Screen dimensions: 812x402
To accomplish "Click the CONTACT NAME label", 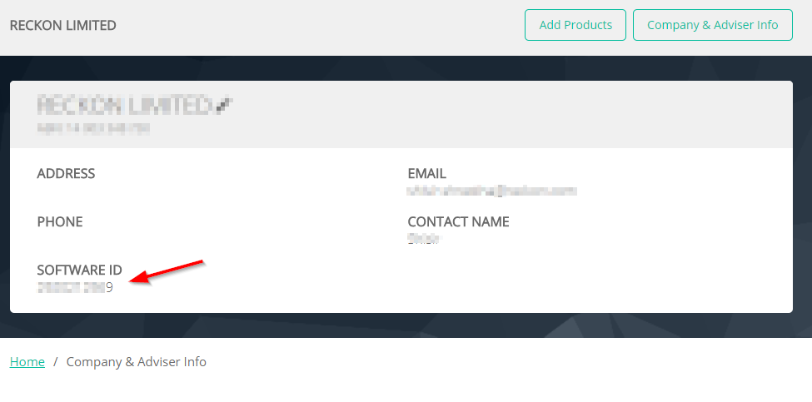I will [x=458, y=222].
